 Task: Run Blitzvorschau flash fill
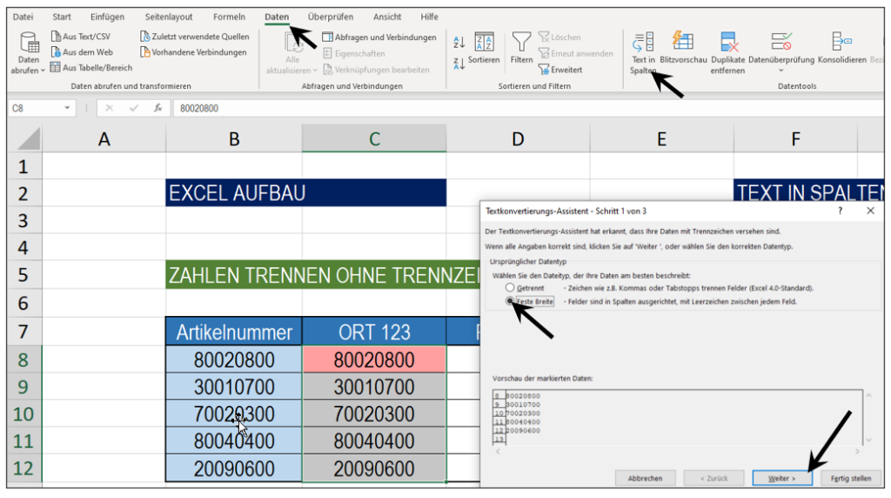click(x=683, y=48)
